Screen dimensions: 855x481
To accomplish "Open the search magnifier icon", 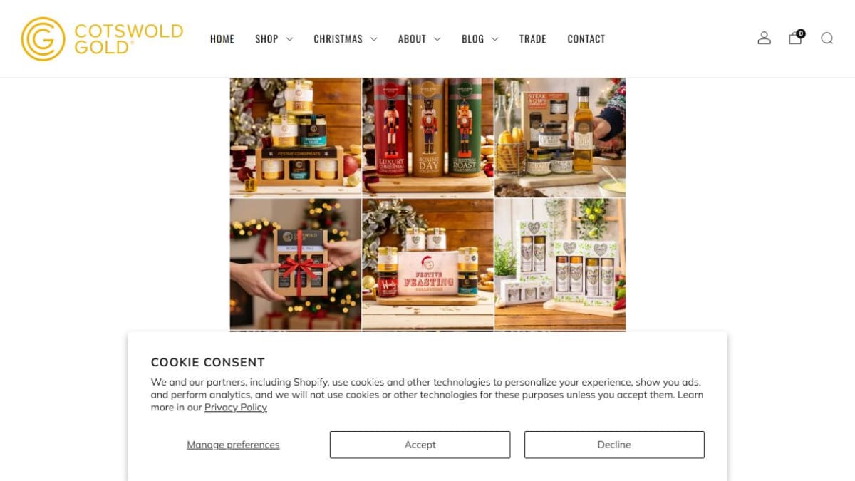I will tap(826, 38).
